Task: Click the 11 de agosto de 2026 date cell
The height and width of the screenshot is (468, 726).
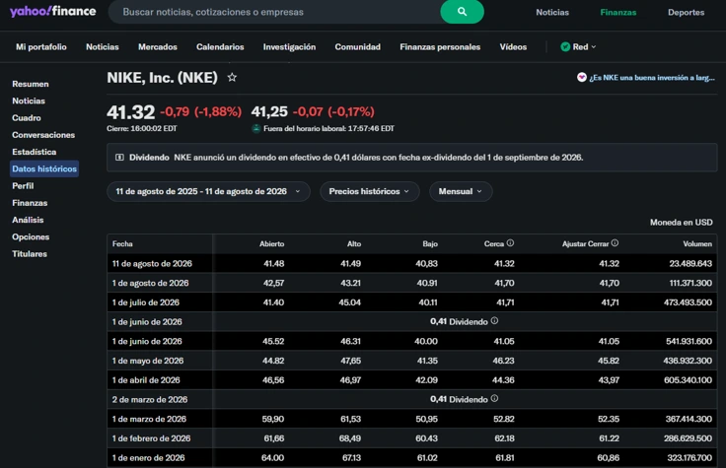Action: 152,264
